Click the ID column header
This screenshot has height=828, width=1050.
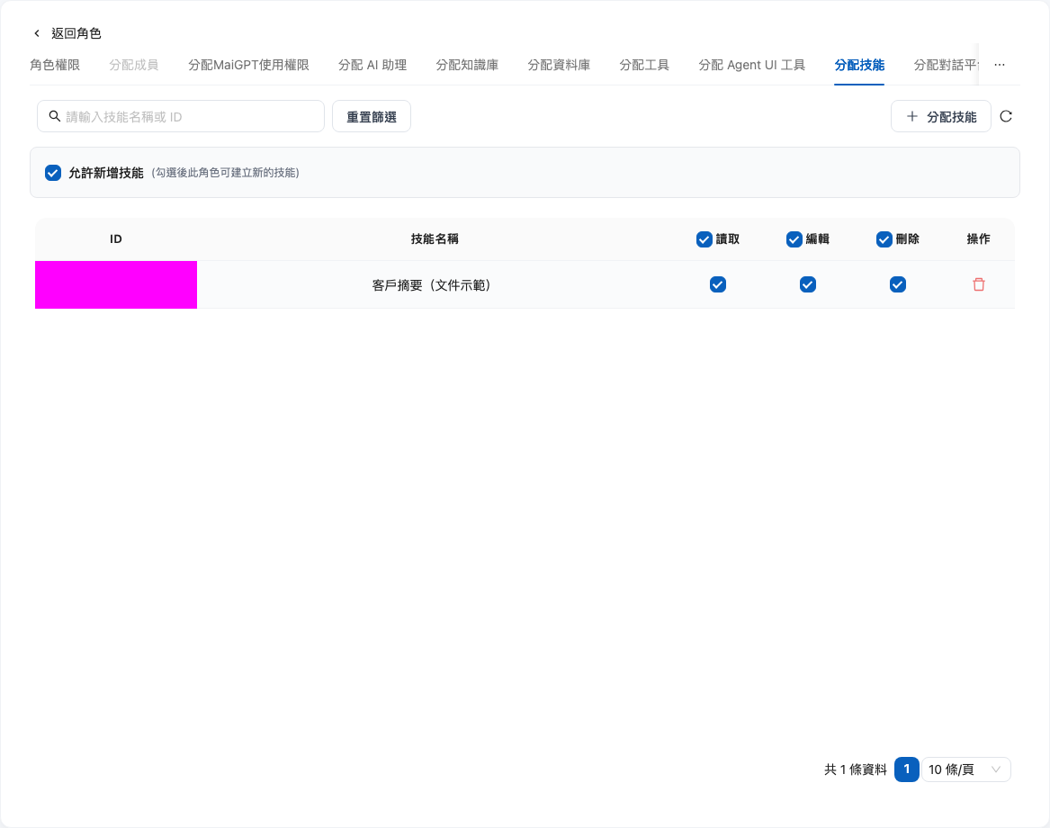click(116, 239)
